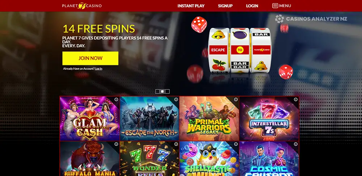View info icon on Wonder Reels tile
The width and height of the screenshot is (362, 176).
176,144
